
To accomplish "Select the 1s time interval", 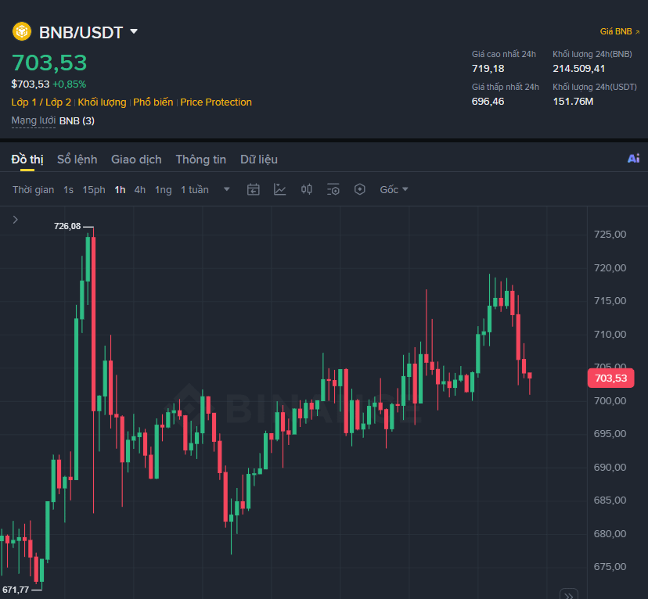I will tap(68, 190).
